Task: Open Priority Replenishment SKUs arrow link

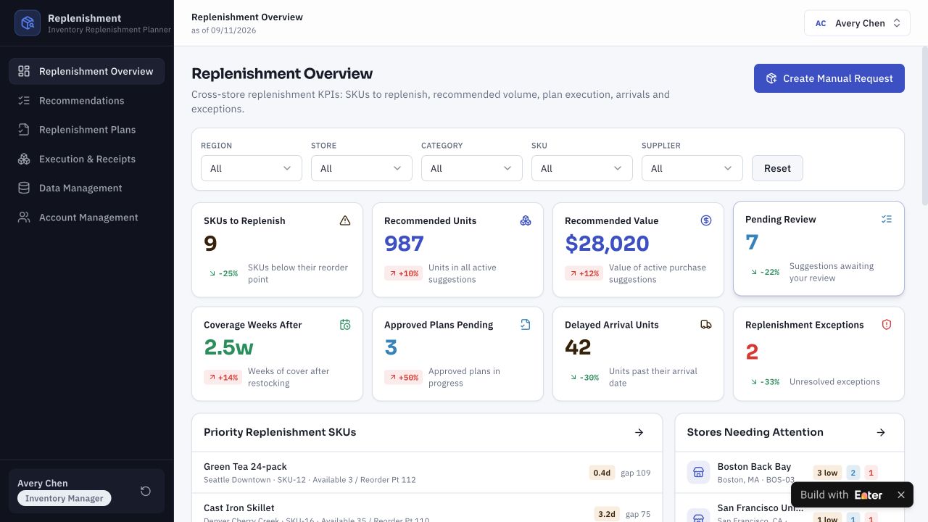Action: [x=639, y=432]
